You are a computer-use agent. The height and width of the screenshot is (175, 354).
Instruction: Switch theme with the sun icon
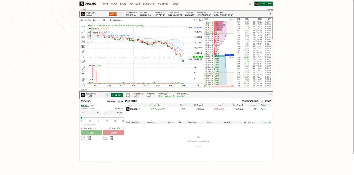(250, 4)
